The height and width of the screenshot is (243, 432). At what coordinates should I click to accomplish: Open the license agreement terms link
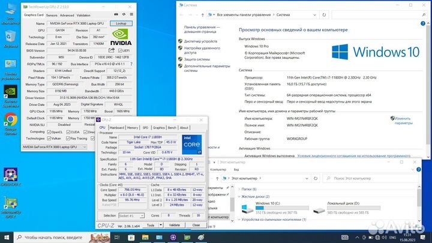click(x=354, y=156)
